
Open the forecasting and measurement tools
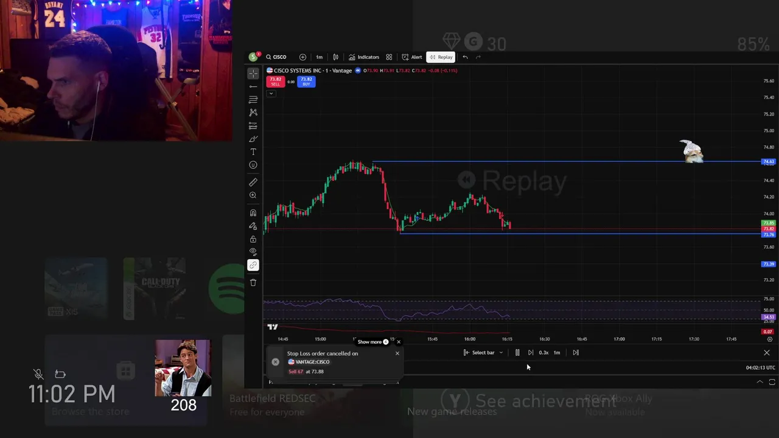pyautogui.click(x=253, y=126)
